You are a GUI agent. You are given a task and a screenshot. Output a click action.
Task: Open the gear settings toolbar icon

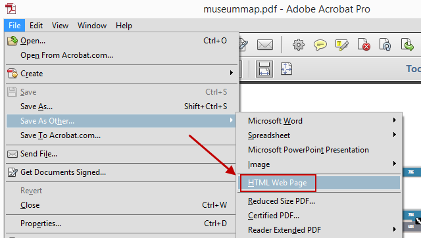click(x=298, y=45)
